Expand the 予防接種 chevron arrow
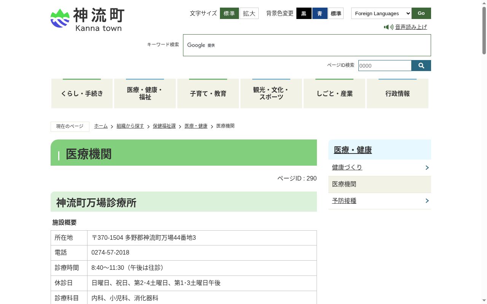Image resolution: width=487 pixels, height=304 pixels. coord(427,201)
